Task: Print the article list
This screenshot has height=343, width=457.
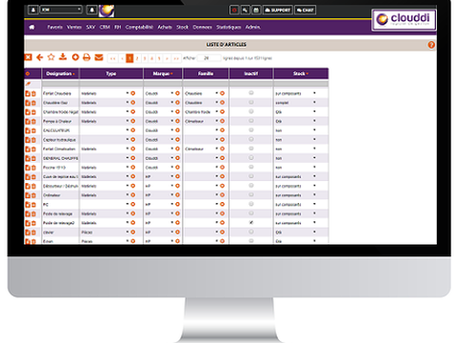Action: coord(87,57)
